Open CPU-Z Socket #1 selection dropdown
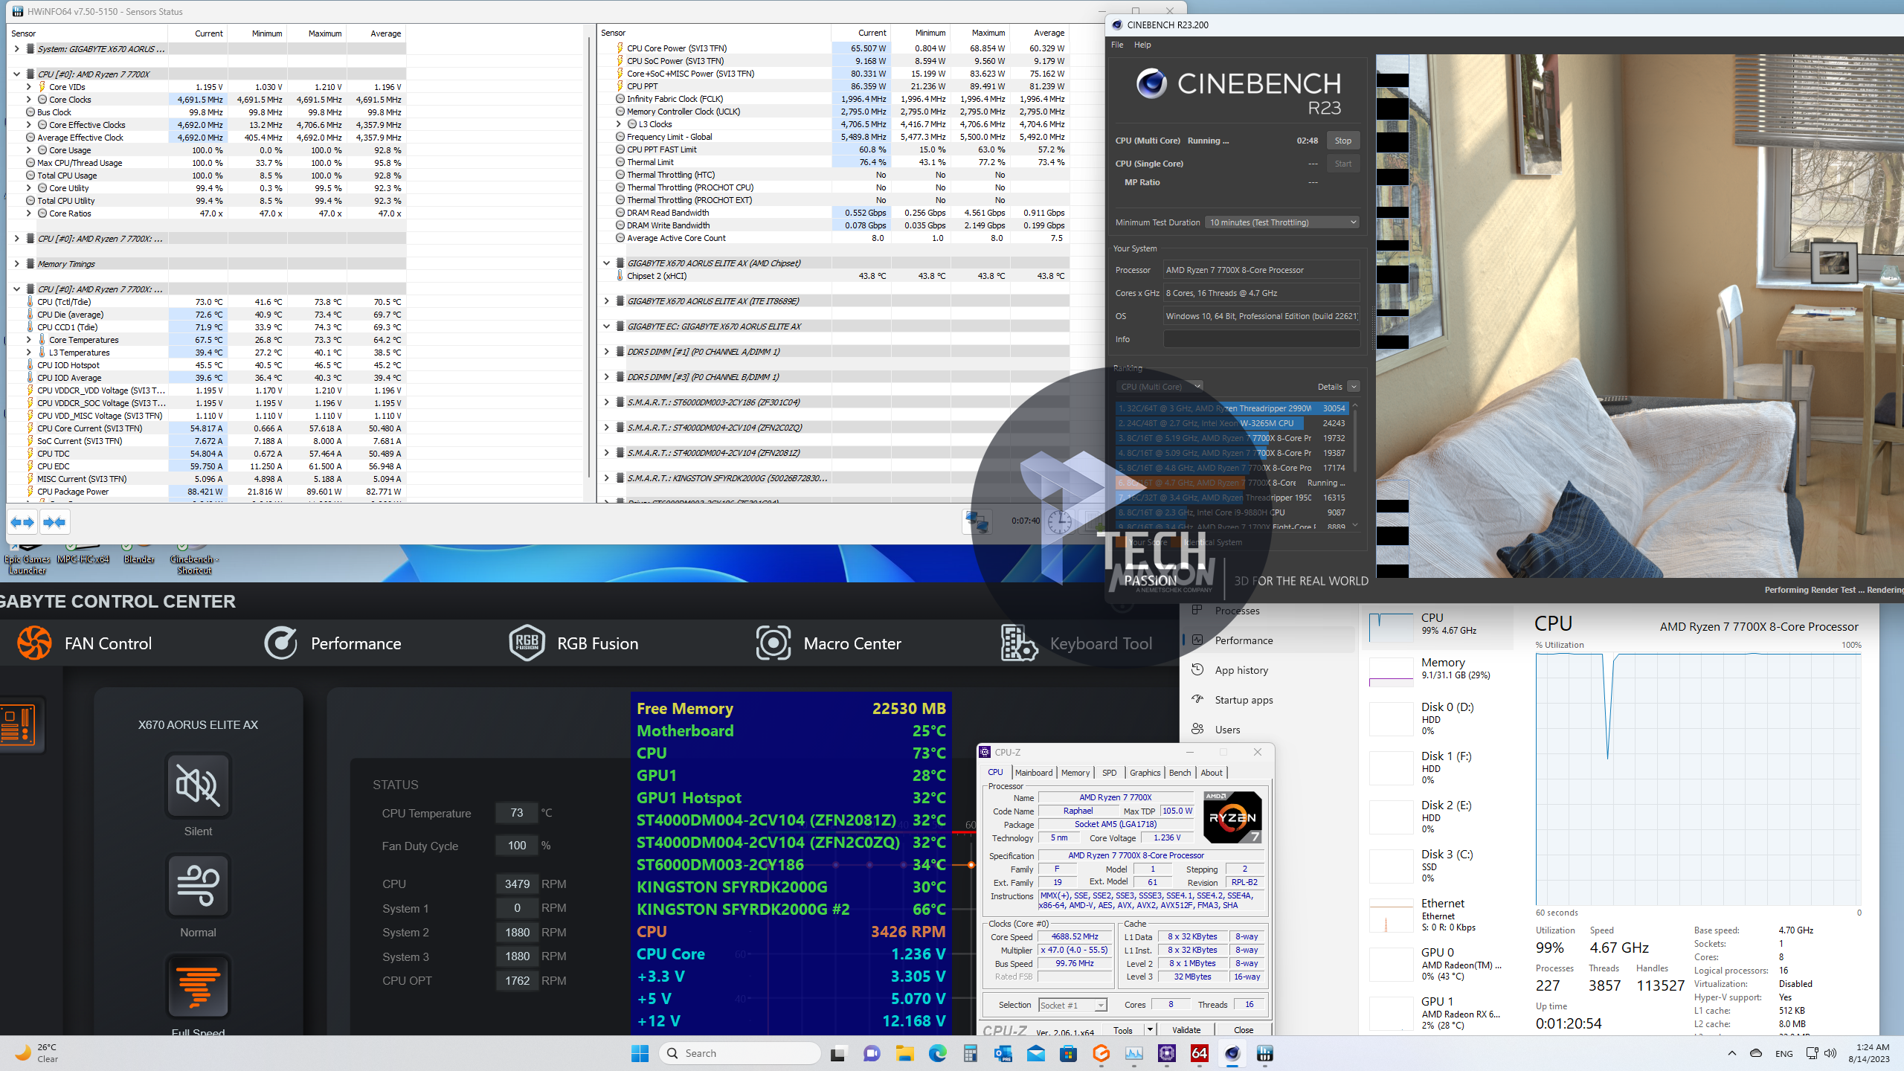 (x=1072, y=1005)
